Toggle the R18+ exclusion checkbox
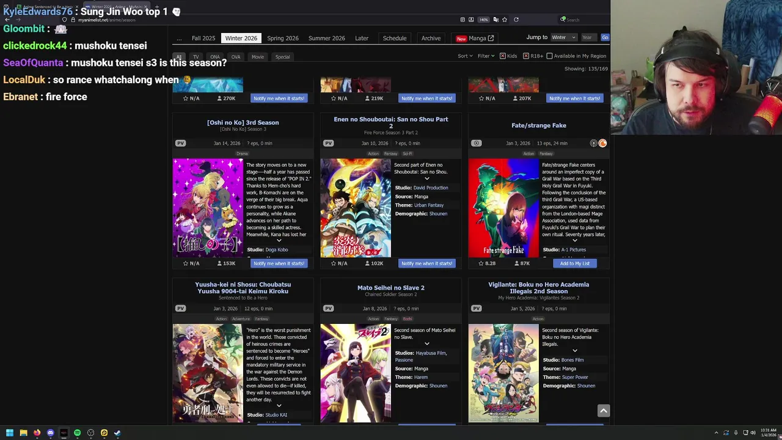The image size is (782, 440). point(526,56)
